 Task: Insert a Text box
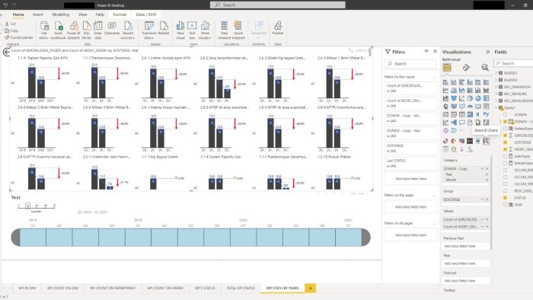tap(192, 30)
